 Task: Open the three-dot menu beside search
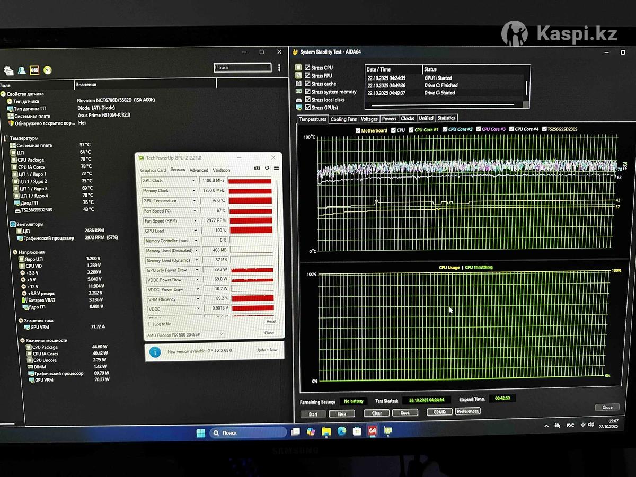[279, 68]
